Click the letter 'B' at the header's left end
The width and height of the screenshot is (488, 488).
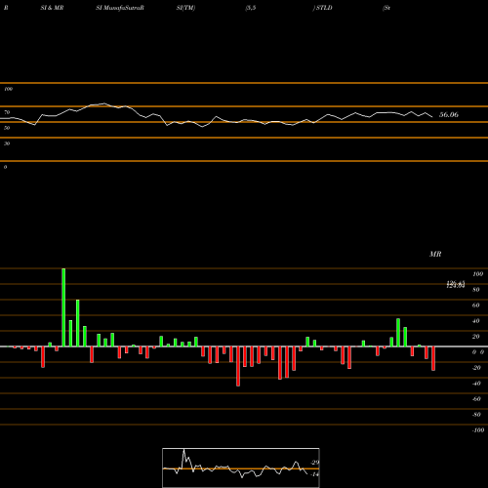6,8
